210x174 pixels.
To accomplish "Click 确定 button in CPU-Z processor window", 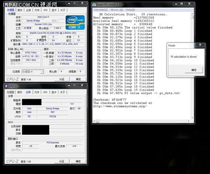I will coord(78,79).
